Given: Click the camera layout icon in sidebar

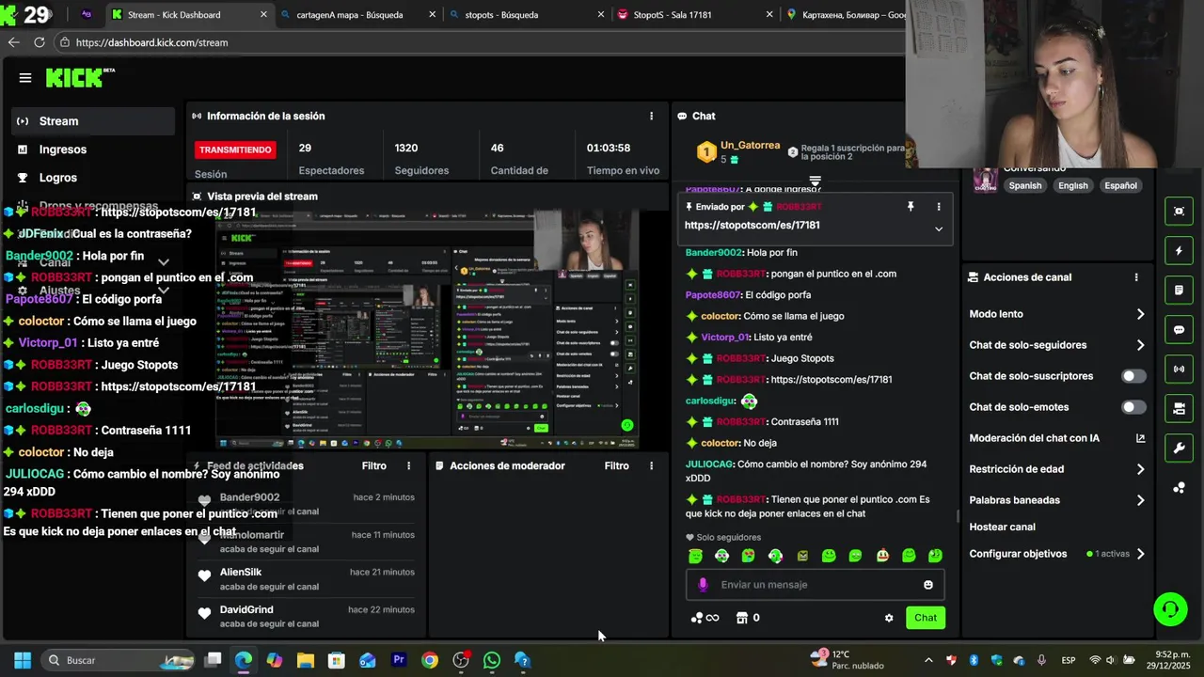Looking at the screenshot, I should (1179, 409).
